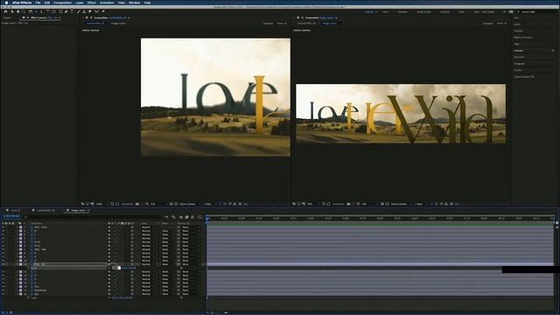Select the Type text tool
This screenshot has width=560, height=315.
(x=72, y=11)
